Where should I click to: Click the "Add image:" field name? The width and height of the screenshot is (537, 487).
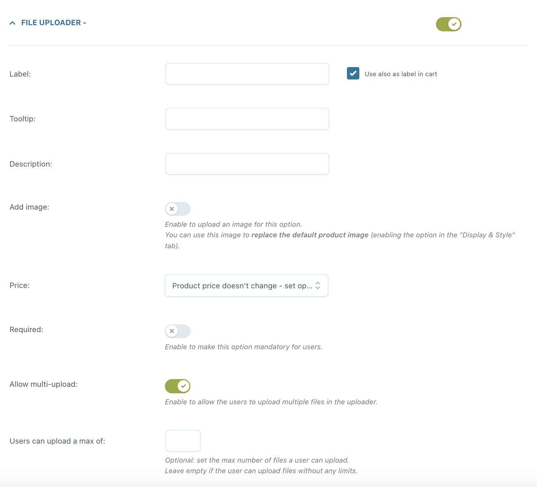(29, 207)
